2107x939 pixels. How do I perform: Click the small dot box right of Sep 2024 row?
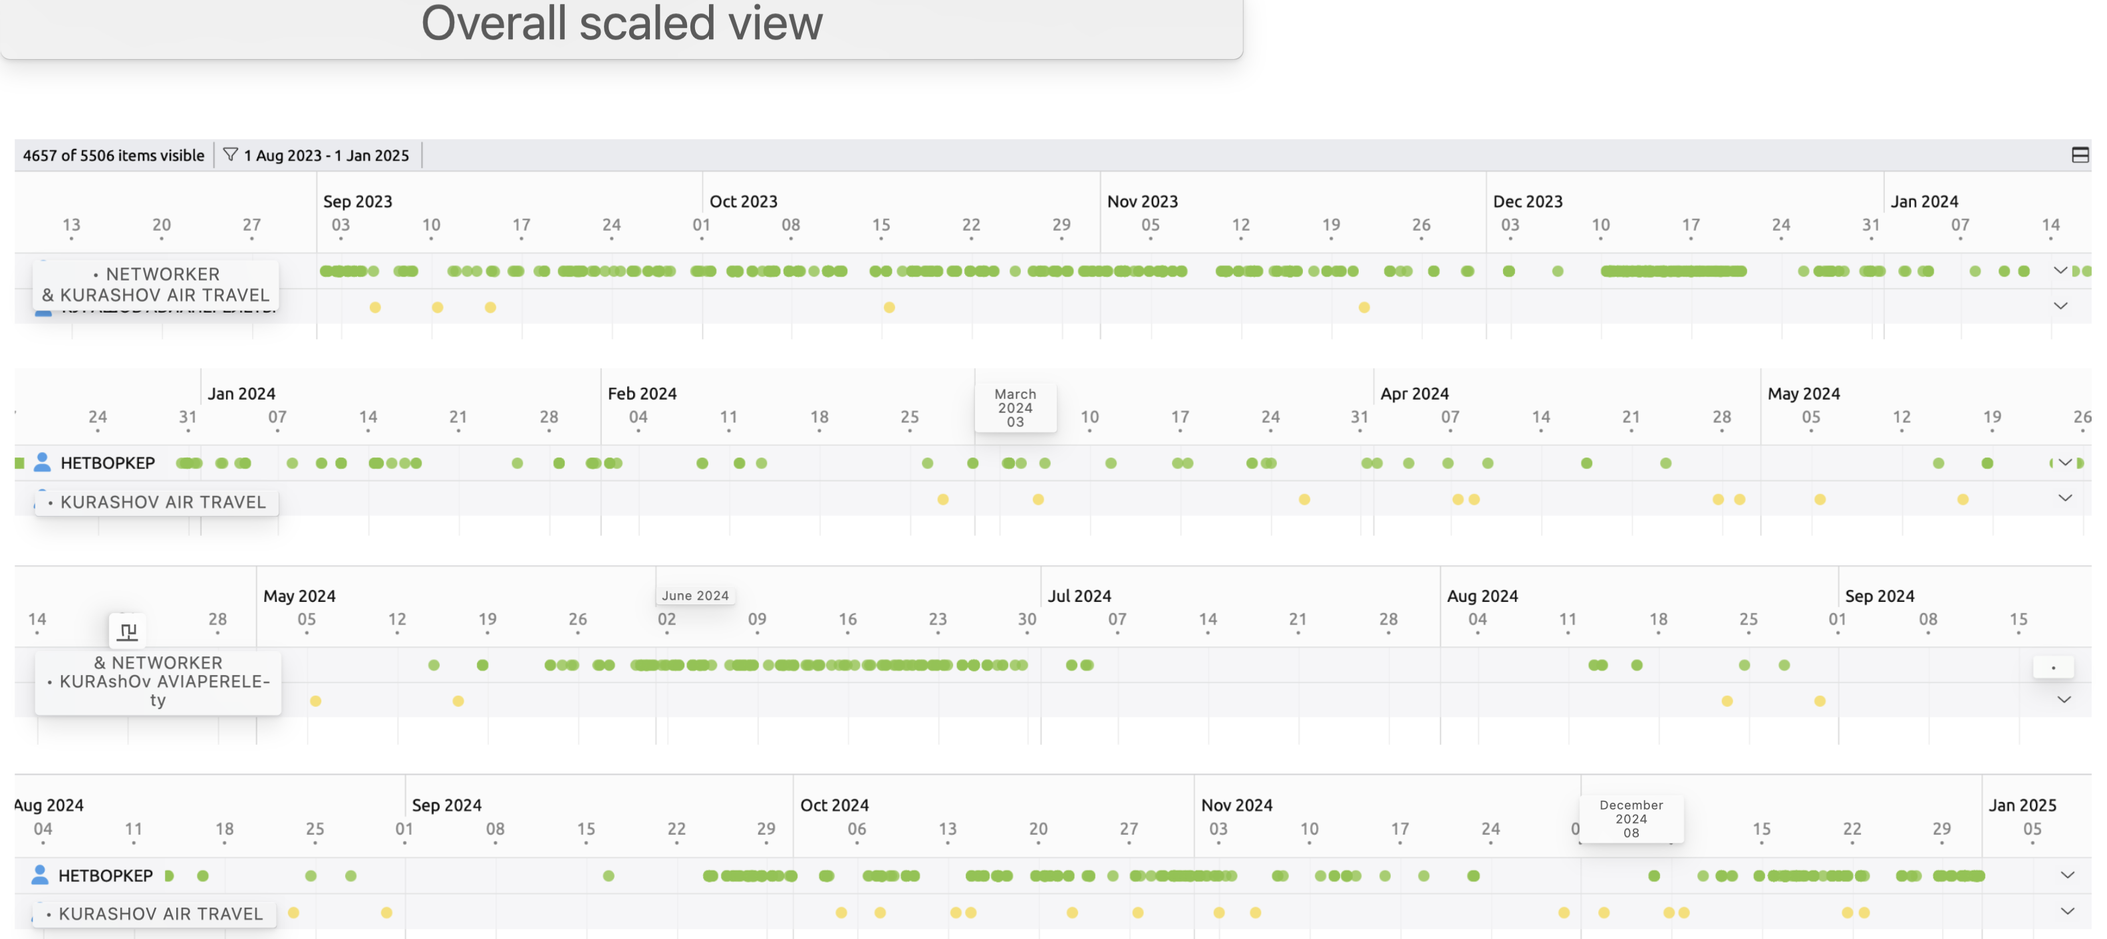(2053, 666)
